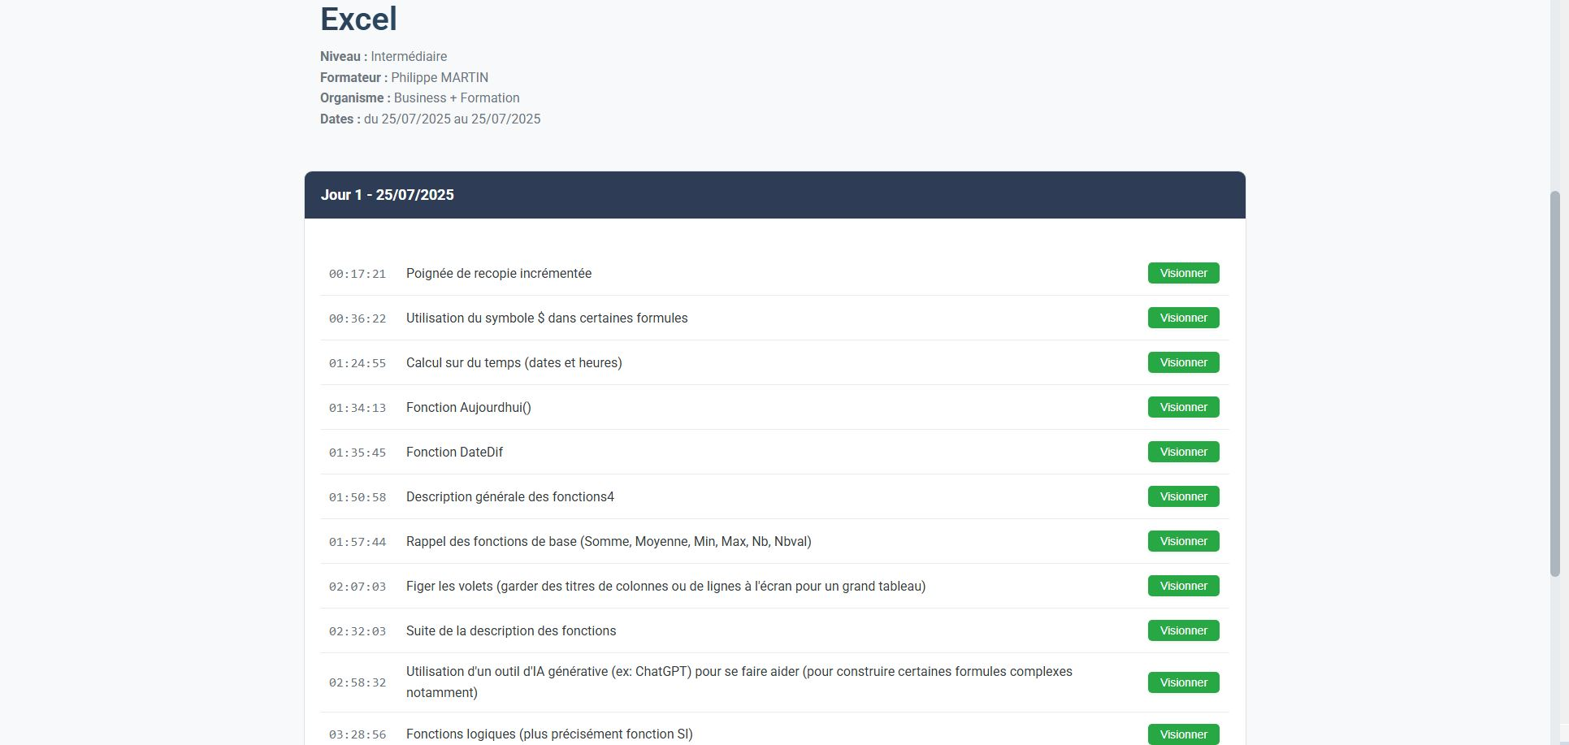Screen dimensions: 1569x745
Task: Select the 01:24:55 timestamp marker
Action: [357, 363]
